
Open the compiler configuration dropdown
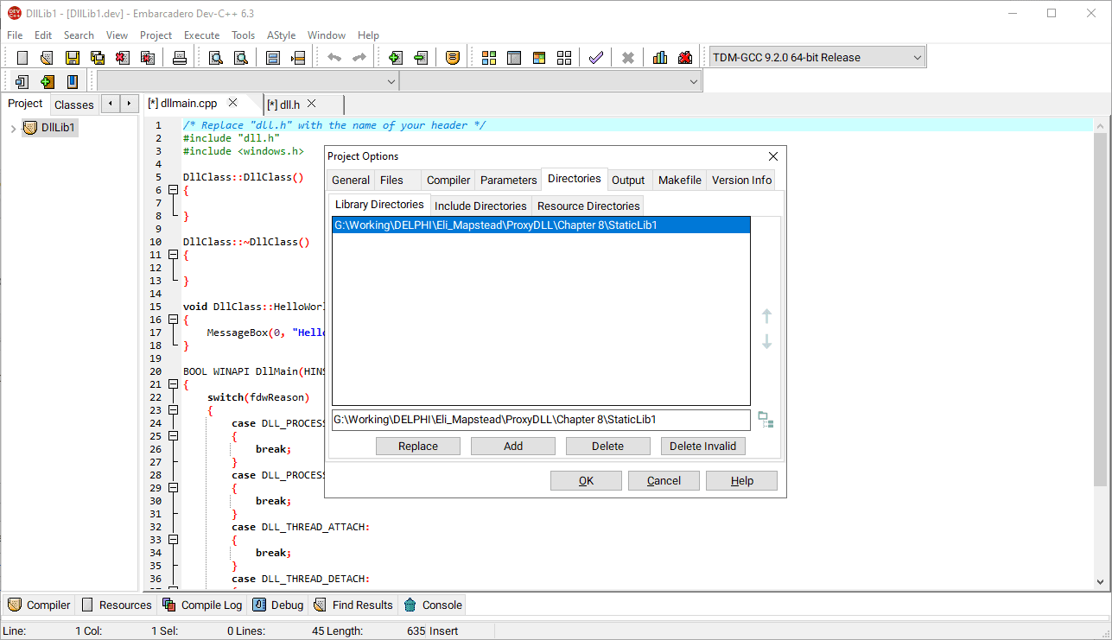pos(817,56)
